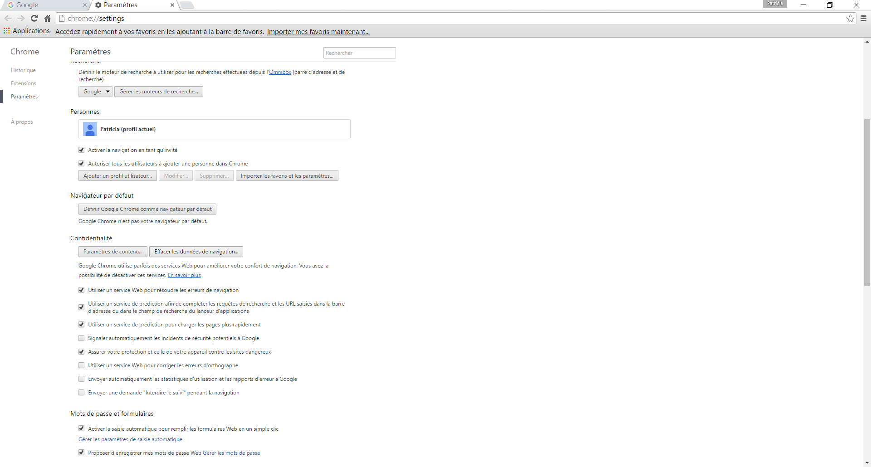Viewport: 871px width, 467px height.
Task: Open the Chrome hamburger menu icon
Action: 863,19
